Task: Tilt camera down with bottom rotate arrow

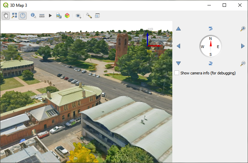Action: tap(210, 63)
